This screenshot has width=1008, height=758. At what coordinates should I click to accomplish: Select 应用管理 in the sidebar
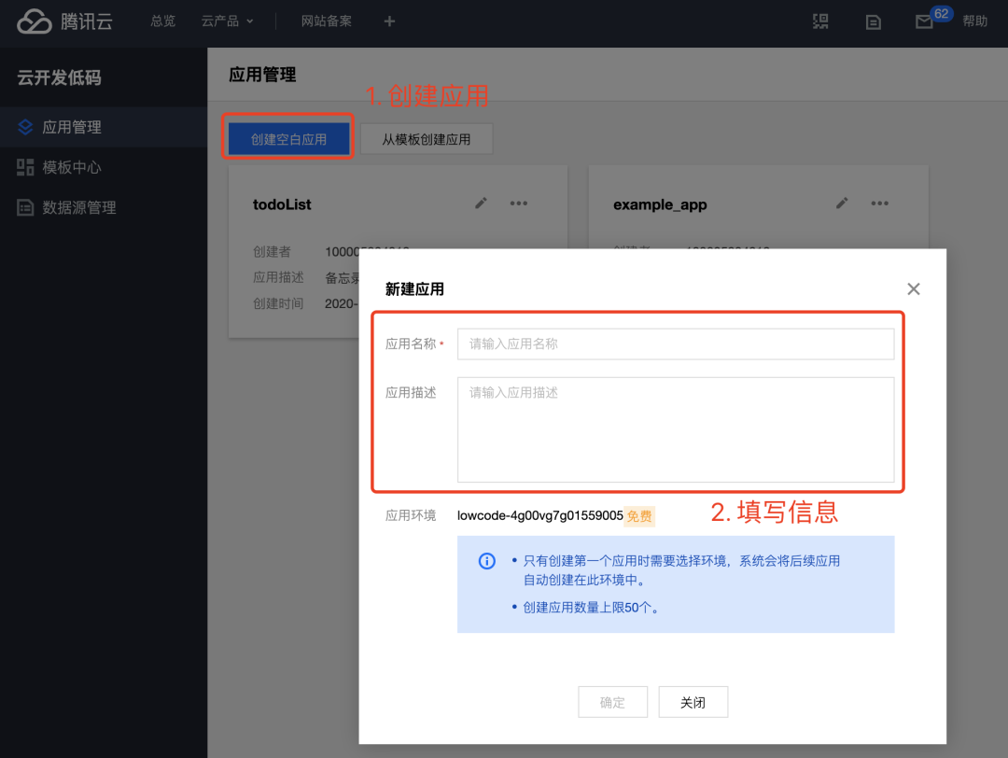pyautogui.click(x=104, y=127)
